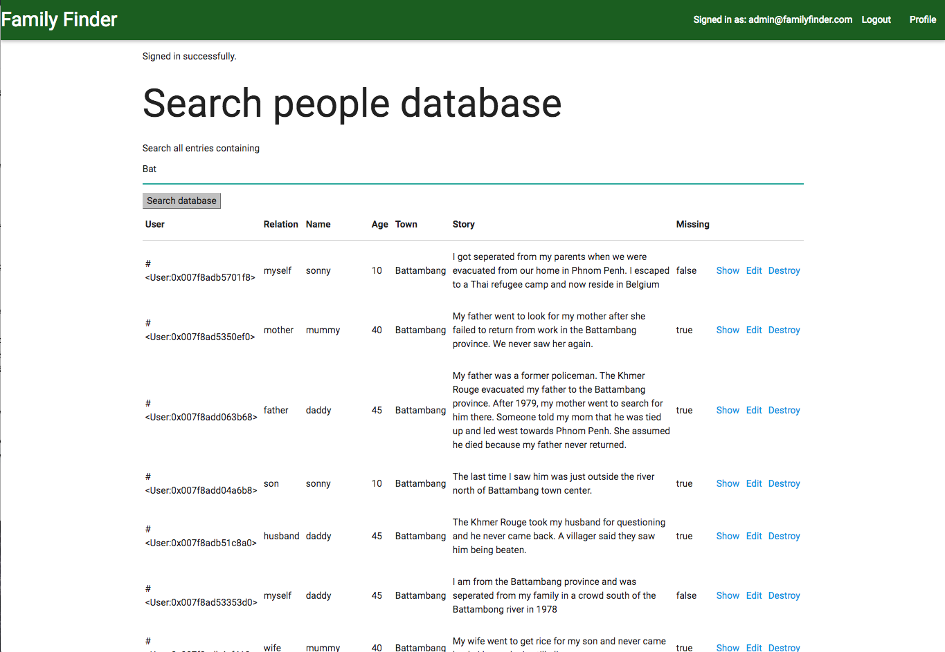Click the 'Missing' column header
945x652 pixels.
click(692, 224)
